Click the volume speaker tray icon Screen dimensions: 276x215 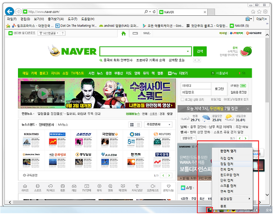tap(257, 210)
